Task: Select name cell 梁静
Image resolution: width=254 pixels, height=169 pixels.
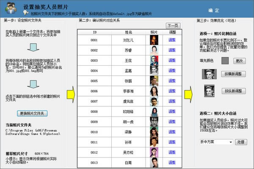Action: (x=128, y=132)
